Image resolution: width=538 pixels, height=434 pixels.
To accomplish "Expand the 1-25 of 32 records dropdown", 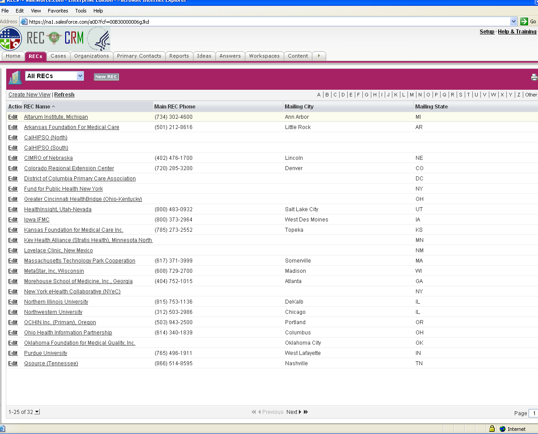I will [x=37, y=412].
